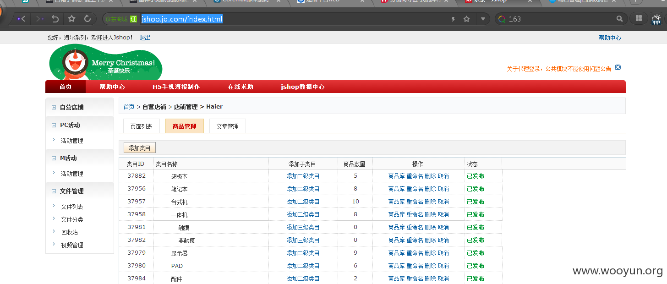Screen dimensions: 667x284
Task: Click 取消 for 一体机 row
Action: [443, 214]
